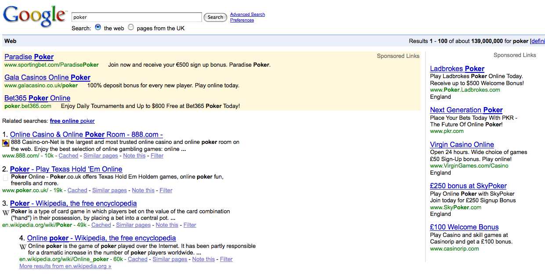Click the Google logo
545x276 pixels.
(35, 17)
